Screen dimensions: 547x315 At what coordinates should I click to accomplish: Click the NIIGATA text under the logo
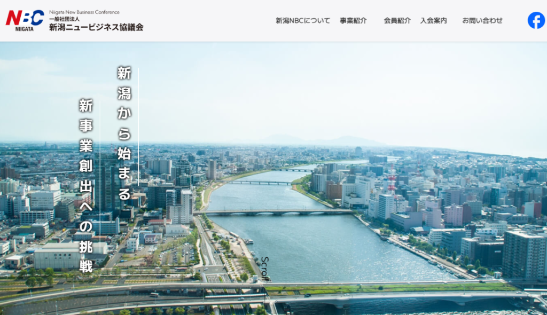point(25,29)
